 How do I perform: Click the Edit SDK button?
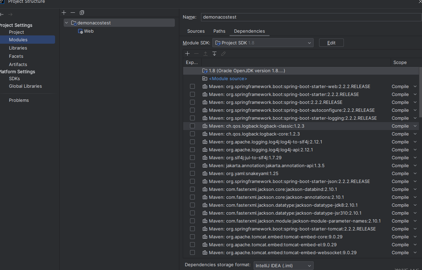pyautogui.click(x=331, y=43)
